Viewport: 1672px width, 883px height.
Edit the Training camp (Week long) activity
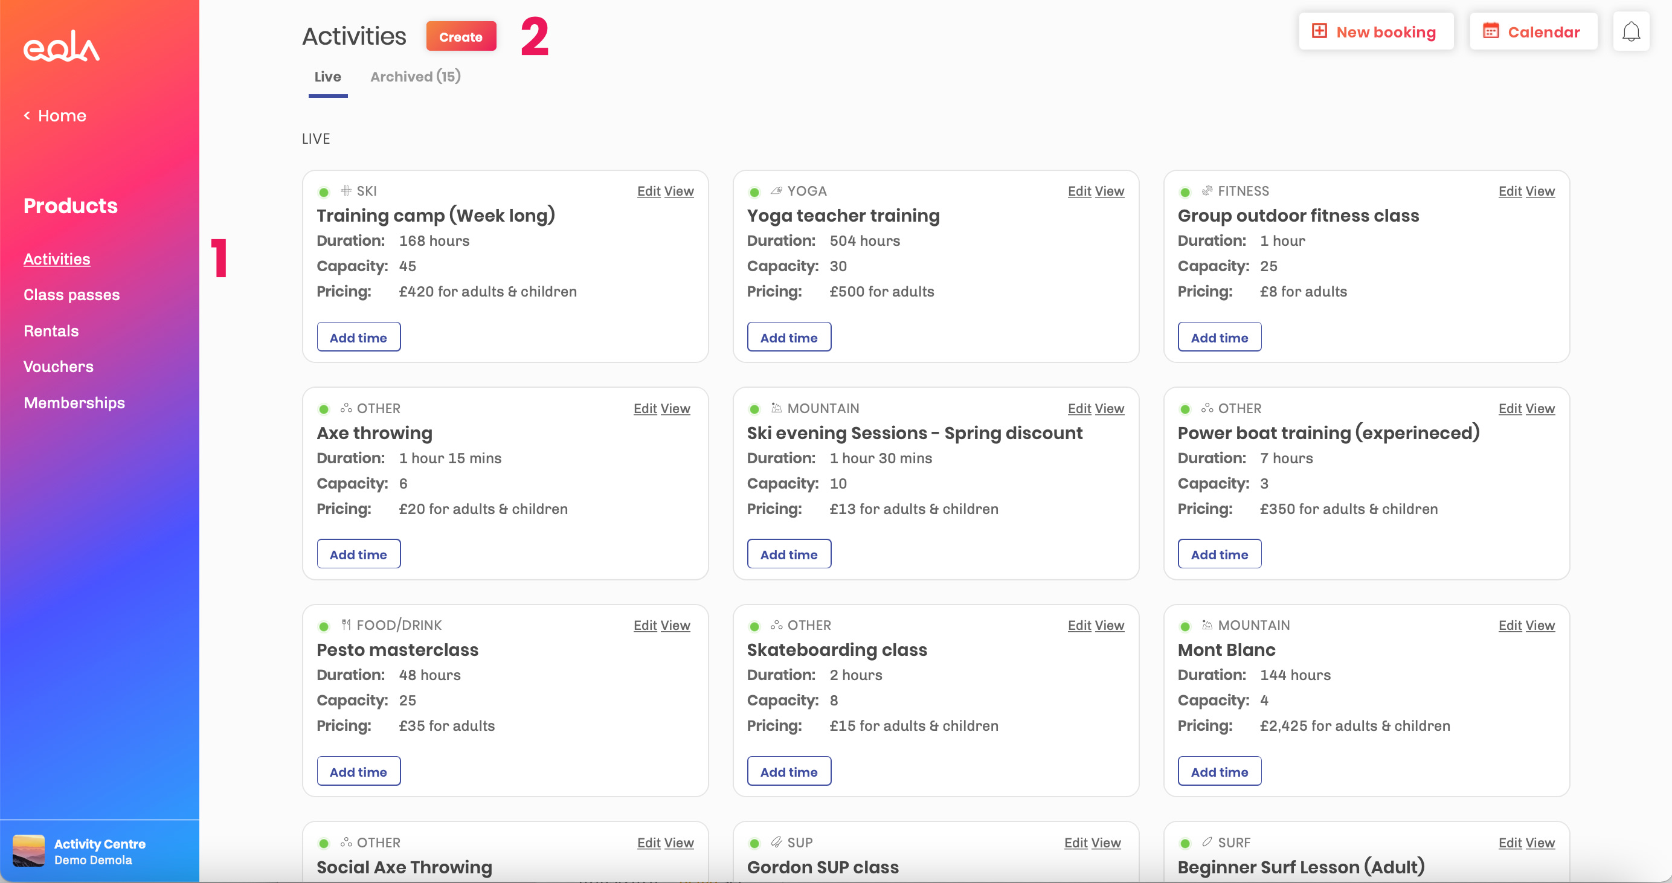[648, 191]
